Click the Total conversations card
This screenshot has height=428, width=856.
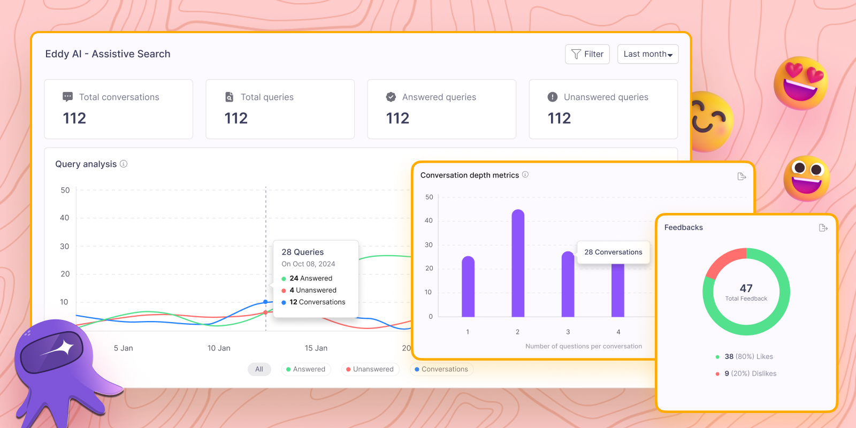pos(119,109)
